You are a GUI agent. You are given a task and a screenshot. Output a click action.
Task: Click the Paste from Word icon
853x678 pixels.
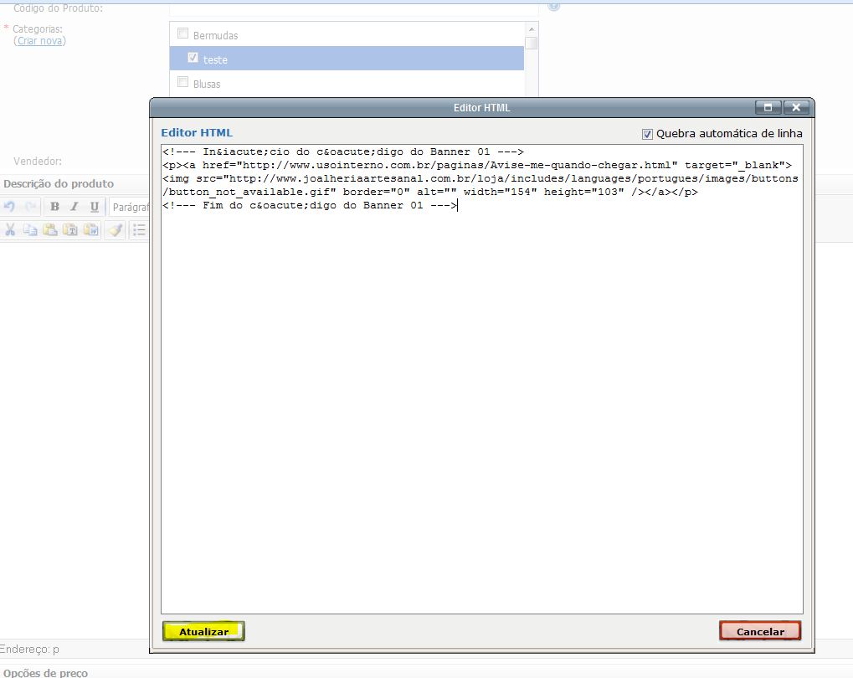click(90, 229)
